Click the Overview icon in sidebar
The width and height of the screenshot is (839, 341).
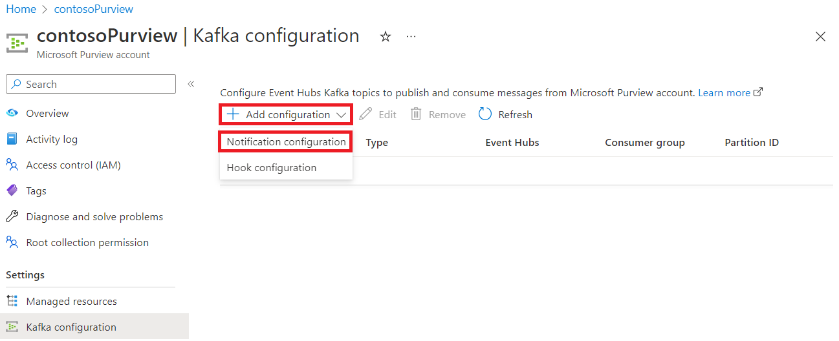point(12,113)
